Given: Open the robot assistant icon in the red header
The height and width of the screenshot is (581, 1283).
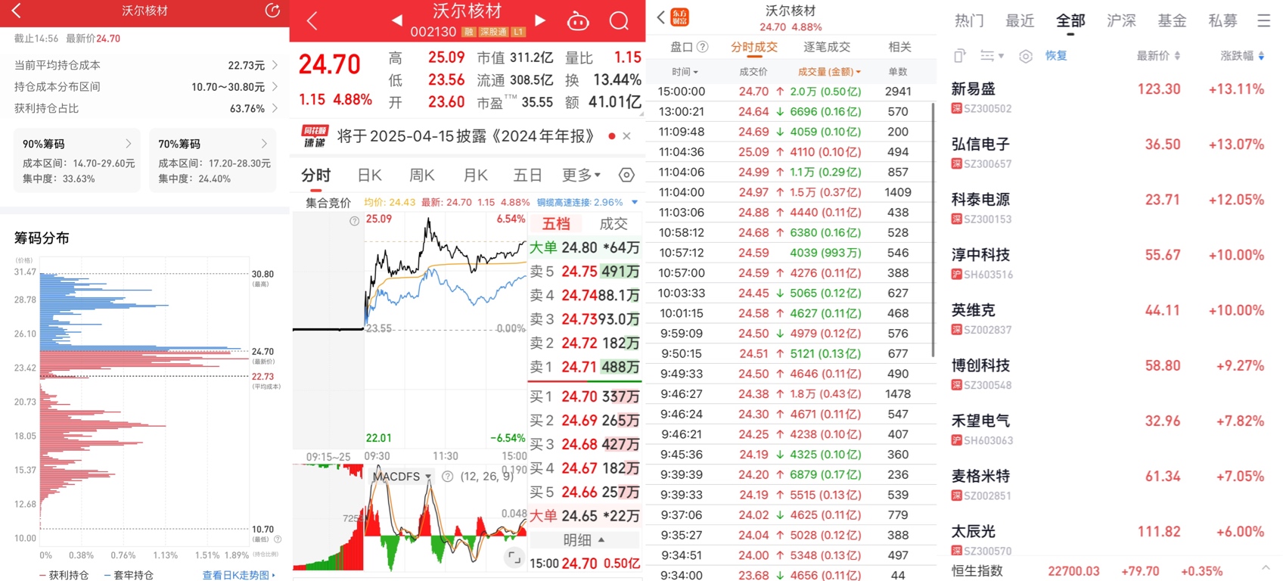Looking at the screenshot, I should [x=578, y=21].
